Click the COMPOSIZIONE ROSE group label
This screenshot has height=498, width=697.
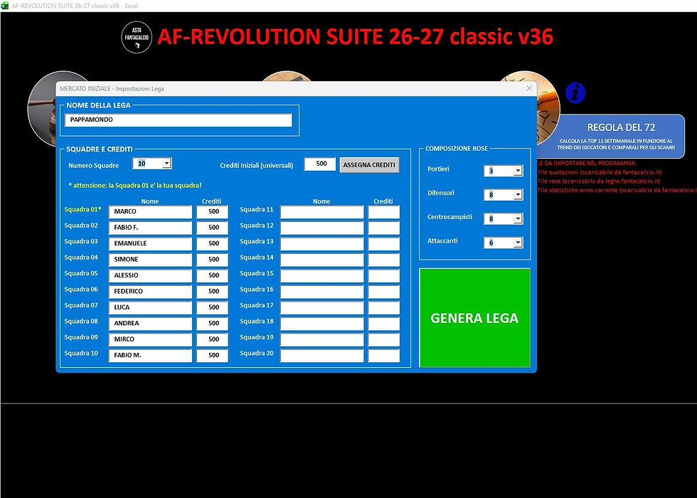point(457,149)
